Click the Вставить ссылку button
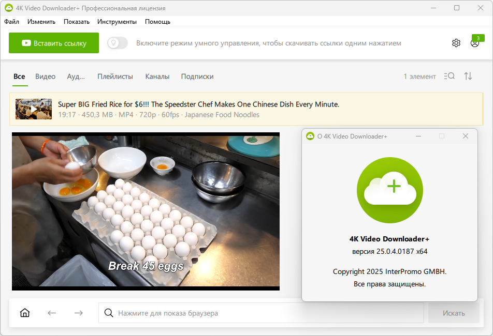493x336 pixels. coord(54,43)
